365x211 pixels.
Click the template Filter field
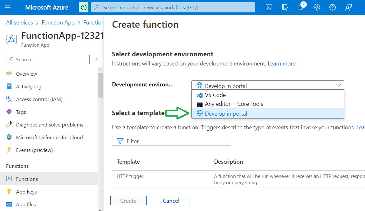coord(171,141)
